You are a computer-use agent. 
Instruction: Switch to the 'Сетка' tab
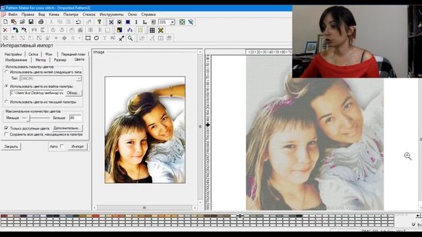click(x=33, y=54)
